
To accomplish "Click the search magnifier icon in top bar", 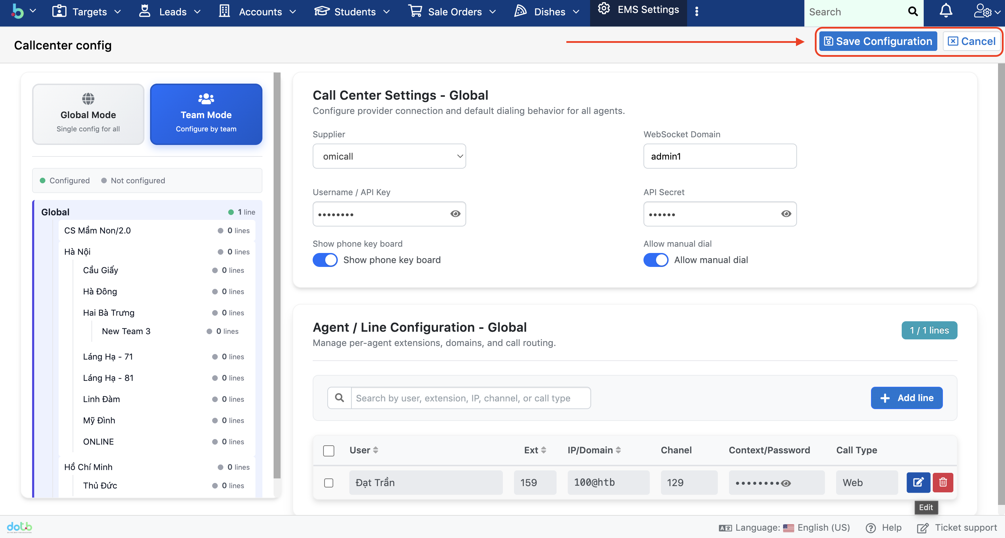I will pyautogui.click(x=913, y=12).
